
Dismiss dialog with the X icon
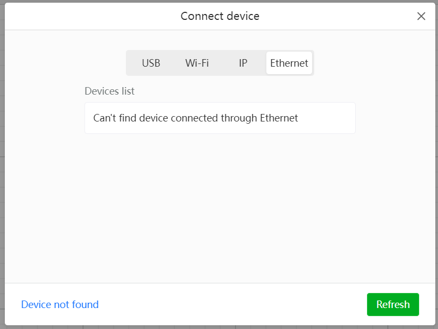421,16
